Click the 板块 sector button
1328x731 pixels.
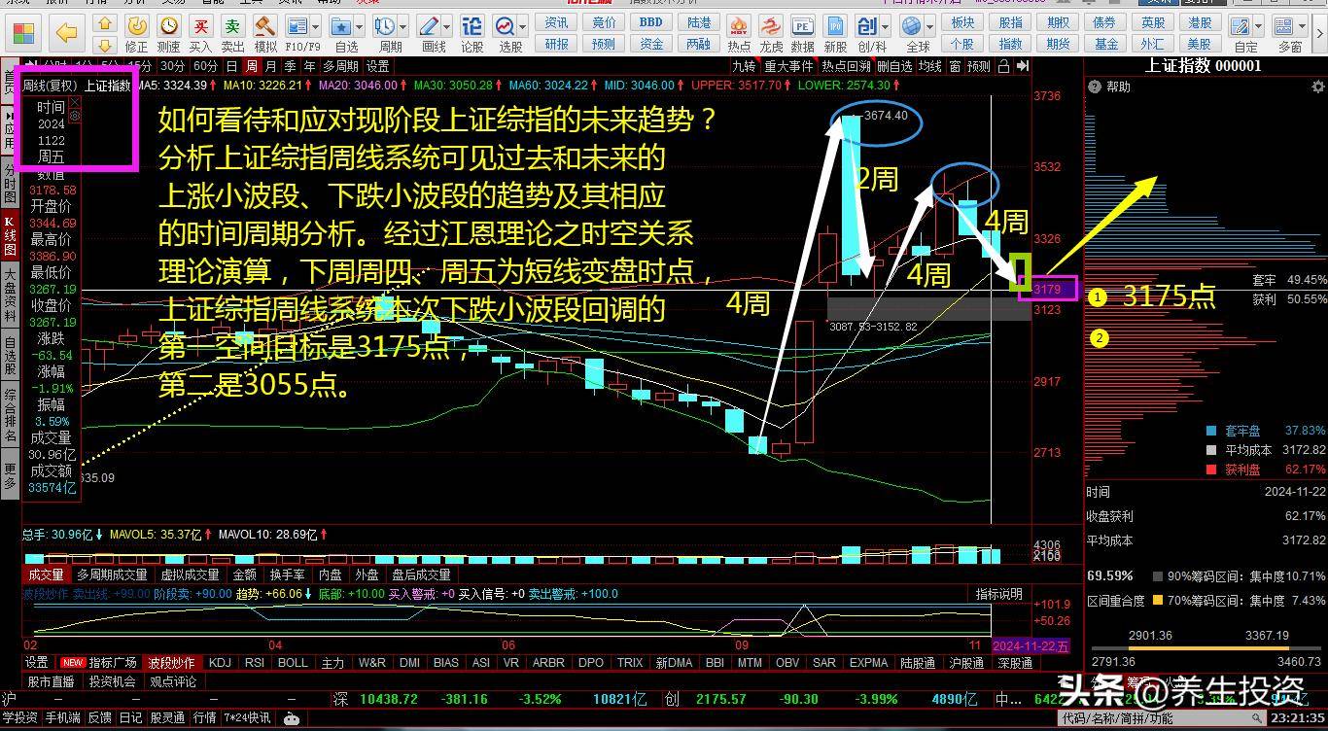pos(961,22)
